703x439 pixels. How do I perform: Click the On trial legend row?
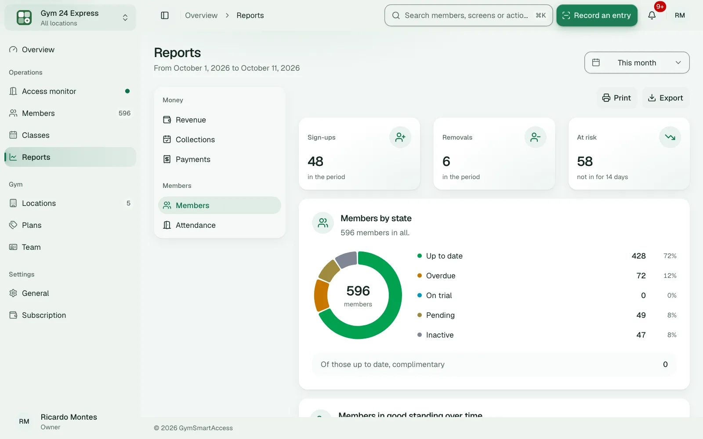pos(547,295)
